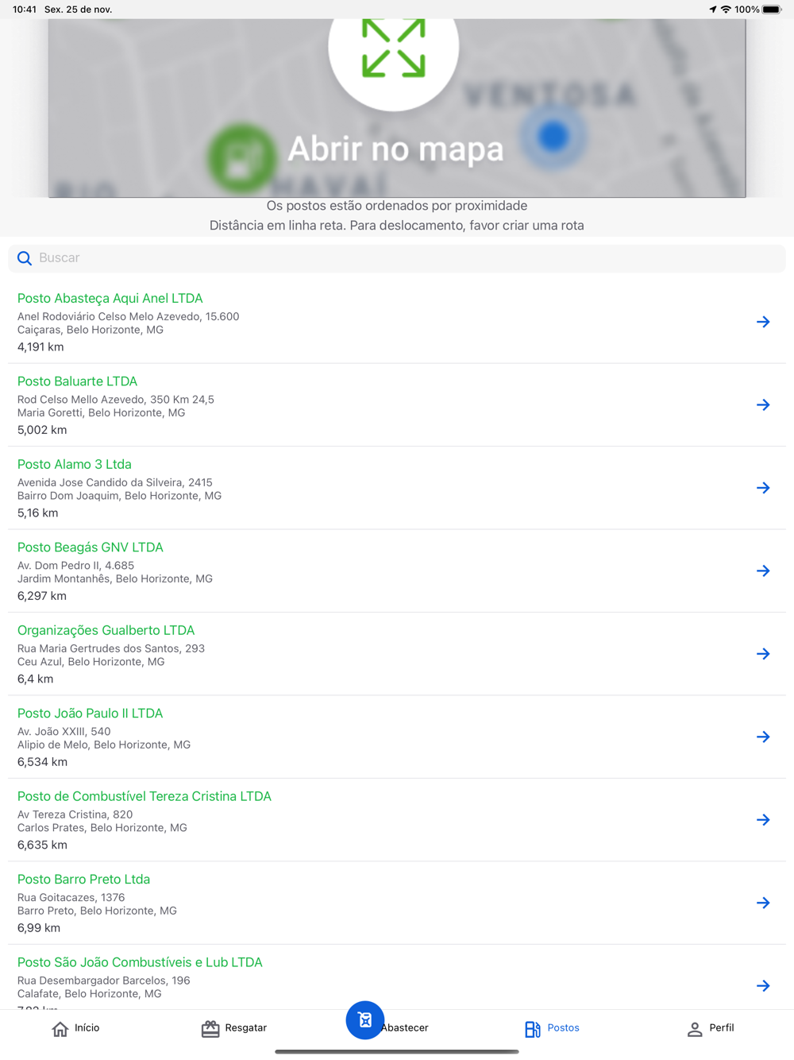Click the 4,191 km distance text
794x1060 pixels.
click(x=40, y=347)
